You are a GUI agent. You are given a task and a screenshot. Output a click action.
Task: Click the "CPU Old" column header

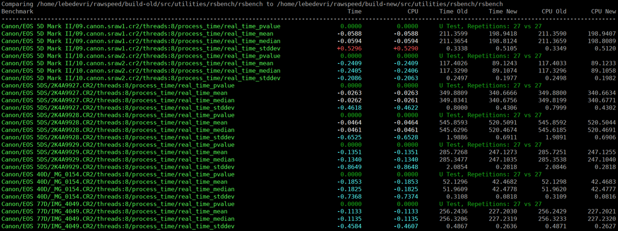tap(554, 11)
